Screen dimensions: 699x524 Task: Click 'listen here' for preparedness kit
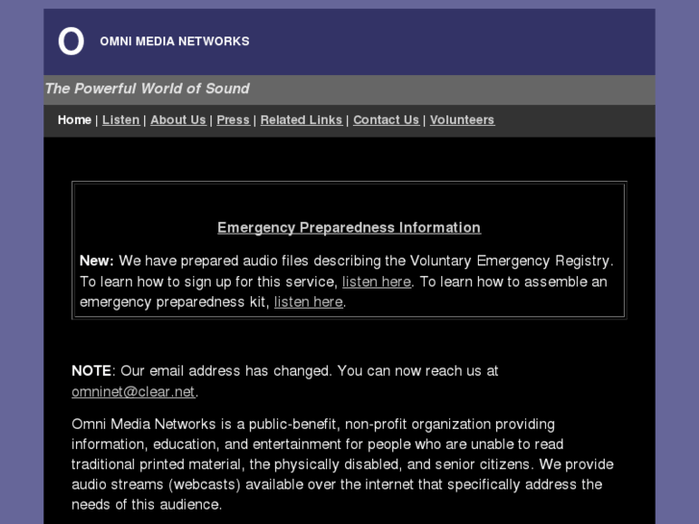309,302
